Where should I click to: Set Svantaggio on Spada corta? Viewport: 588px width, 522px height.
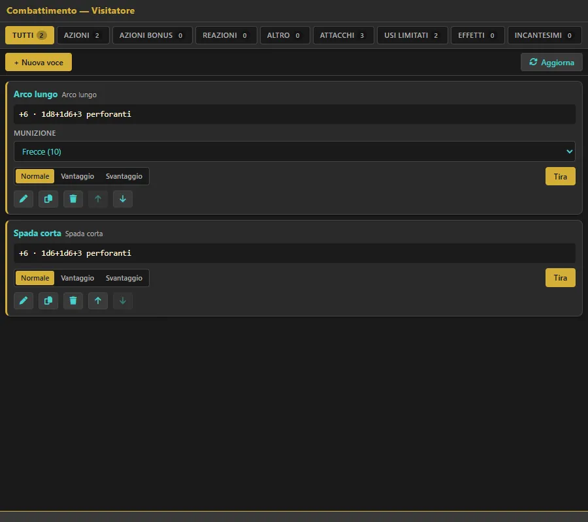(123, 278)
